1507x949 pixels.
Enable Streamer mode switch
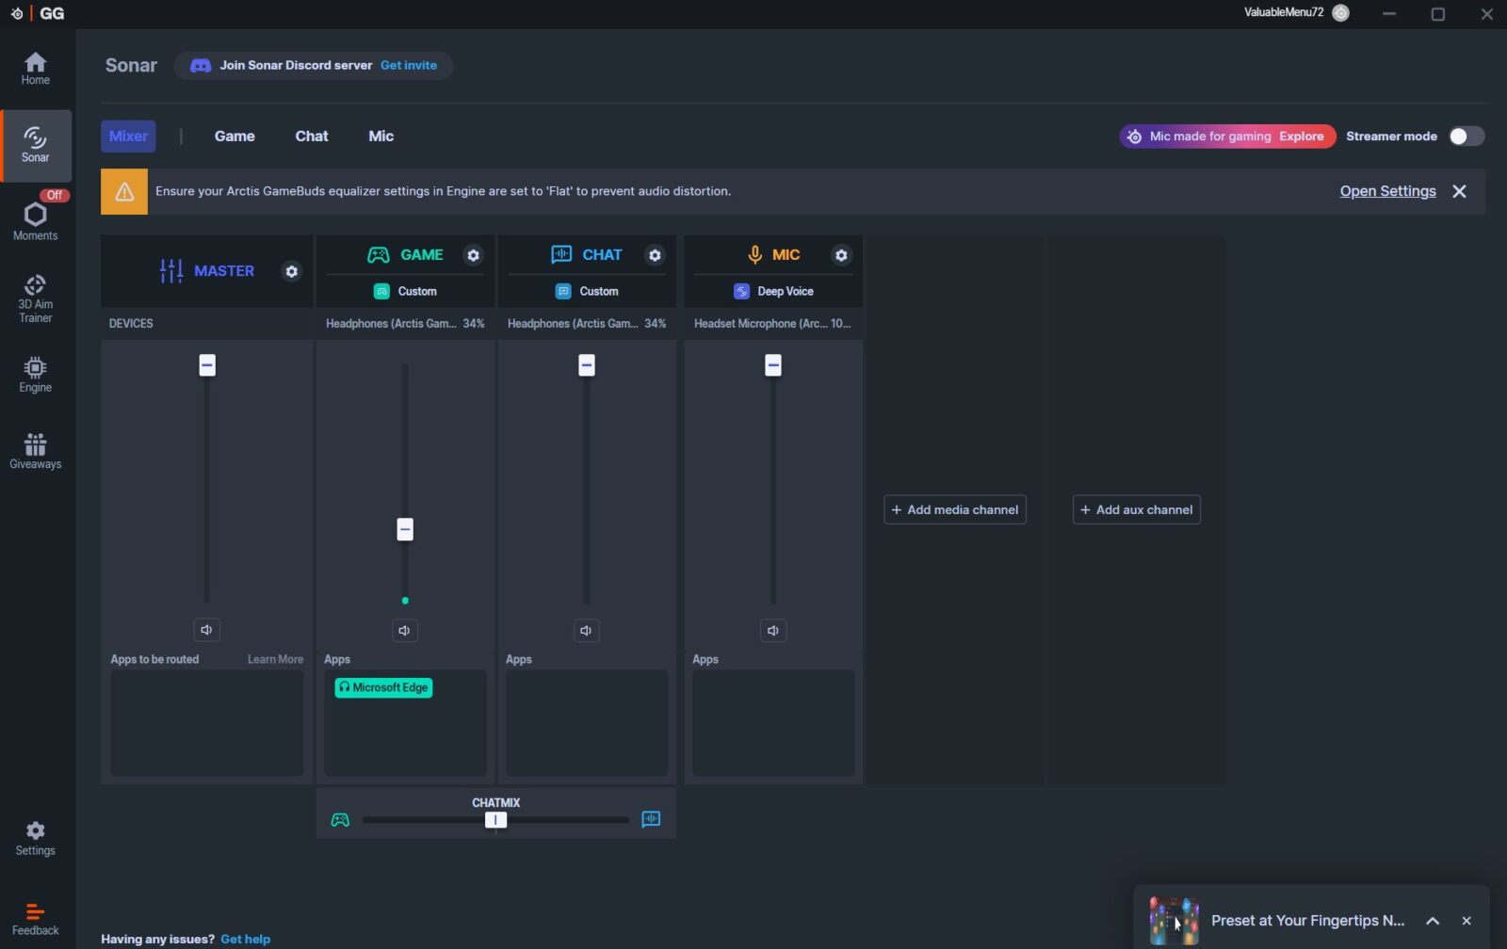point(1466,137)
